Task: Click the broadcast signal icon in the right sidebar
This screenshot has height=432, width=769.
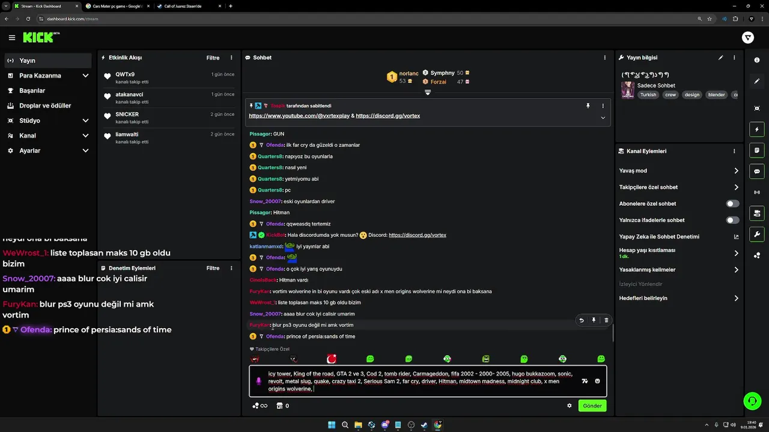Action: (757, 192)
